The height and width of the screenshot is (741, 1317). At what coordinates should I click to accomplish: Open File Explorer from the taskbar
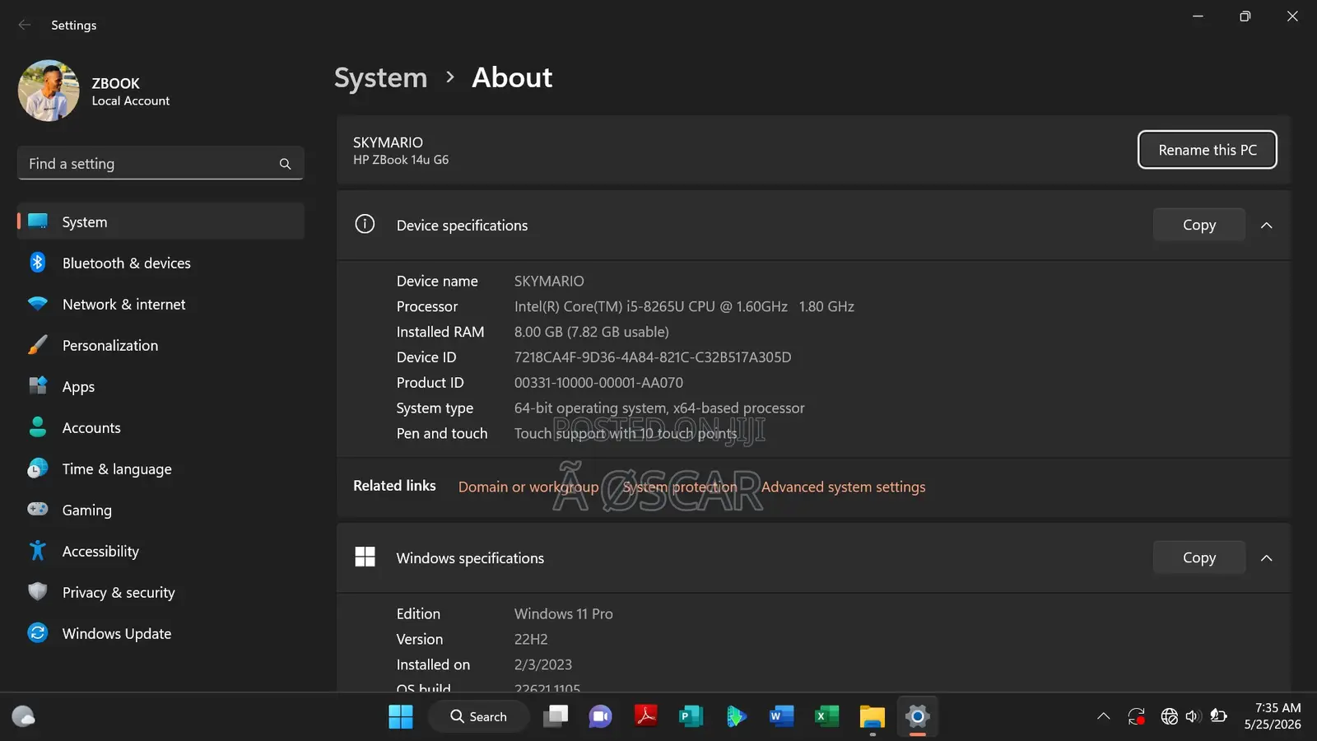tap(873, 716)
